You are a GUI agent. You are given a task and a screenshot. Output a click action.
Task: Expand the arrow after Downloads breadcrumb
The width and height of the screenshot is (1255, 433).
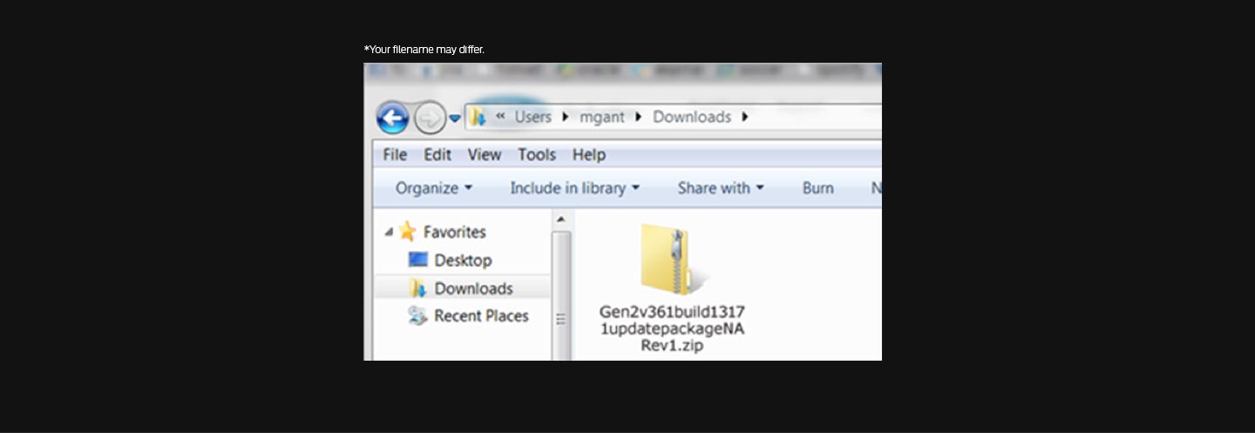745,117
